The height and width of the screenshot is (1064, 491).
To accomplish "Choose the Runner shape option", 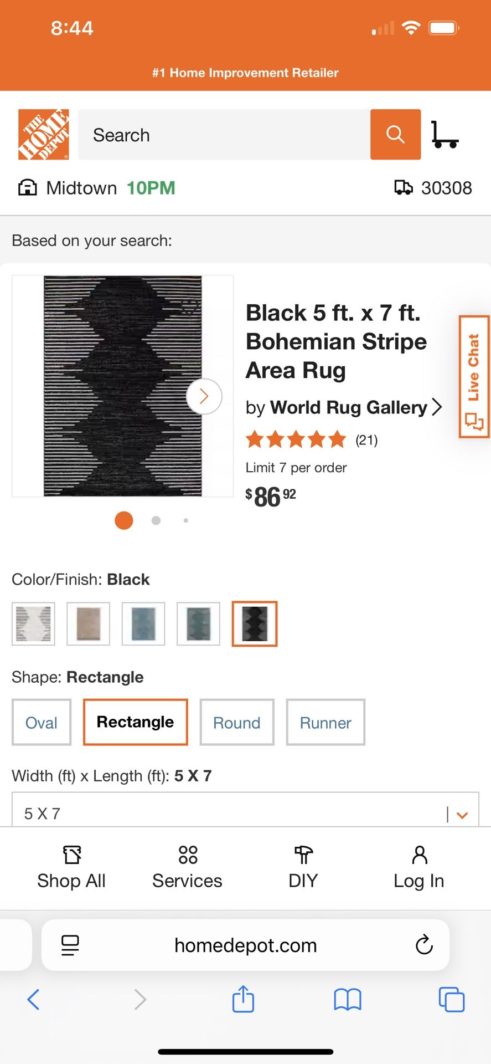I will click(x=325, y=723).
